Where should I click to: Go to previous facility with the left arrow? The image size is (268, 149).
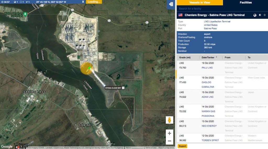(x=260, y=15)
